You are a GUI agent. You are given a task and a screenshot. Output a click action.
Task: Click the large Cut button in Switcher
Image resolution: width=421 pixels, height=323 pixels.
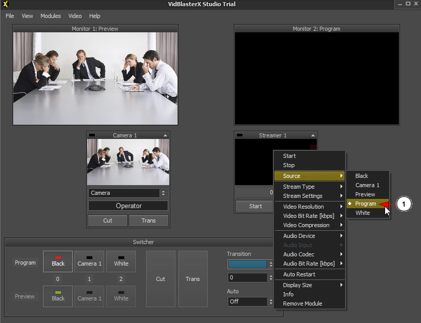[161, 279]
